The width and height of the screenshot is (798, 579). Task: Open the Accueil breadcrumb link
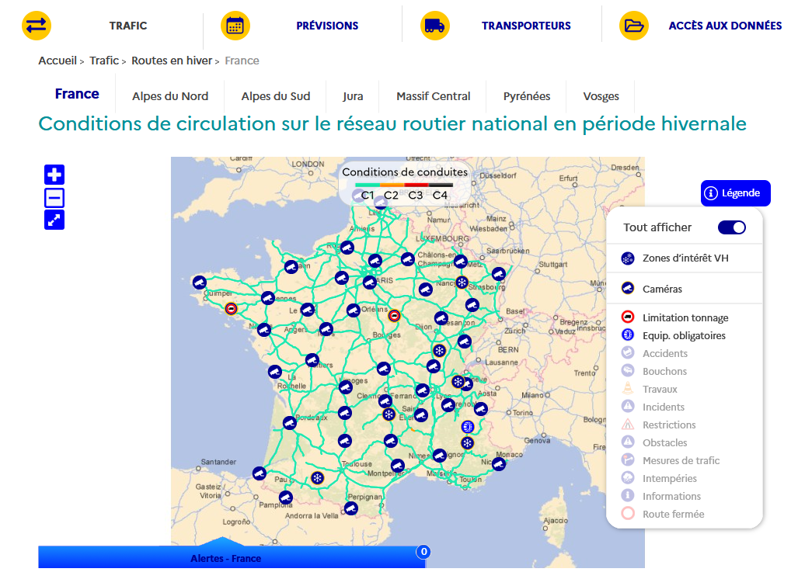point(57,61)
